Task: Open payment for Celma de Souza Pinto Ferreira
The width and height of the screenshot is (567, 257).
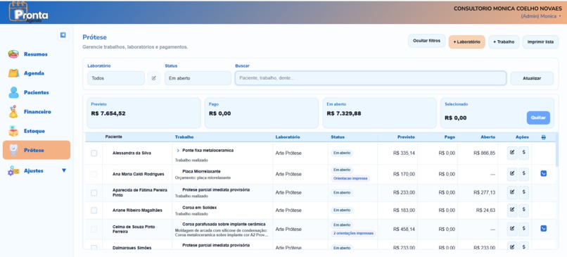Action: coord(523,229)
